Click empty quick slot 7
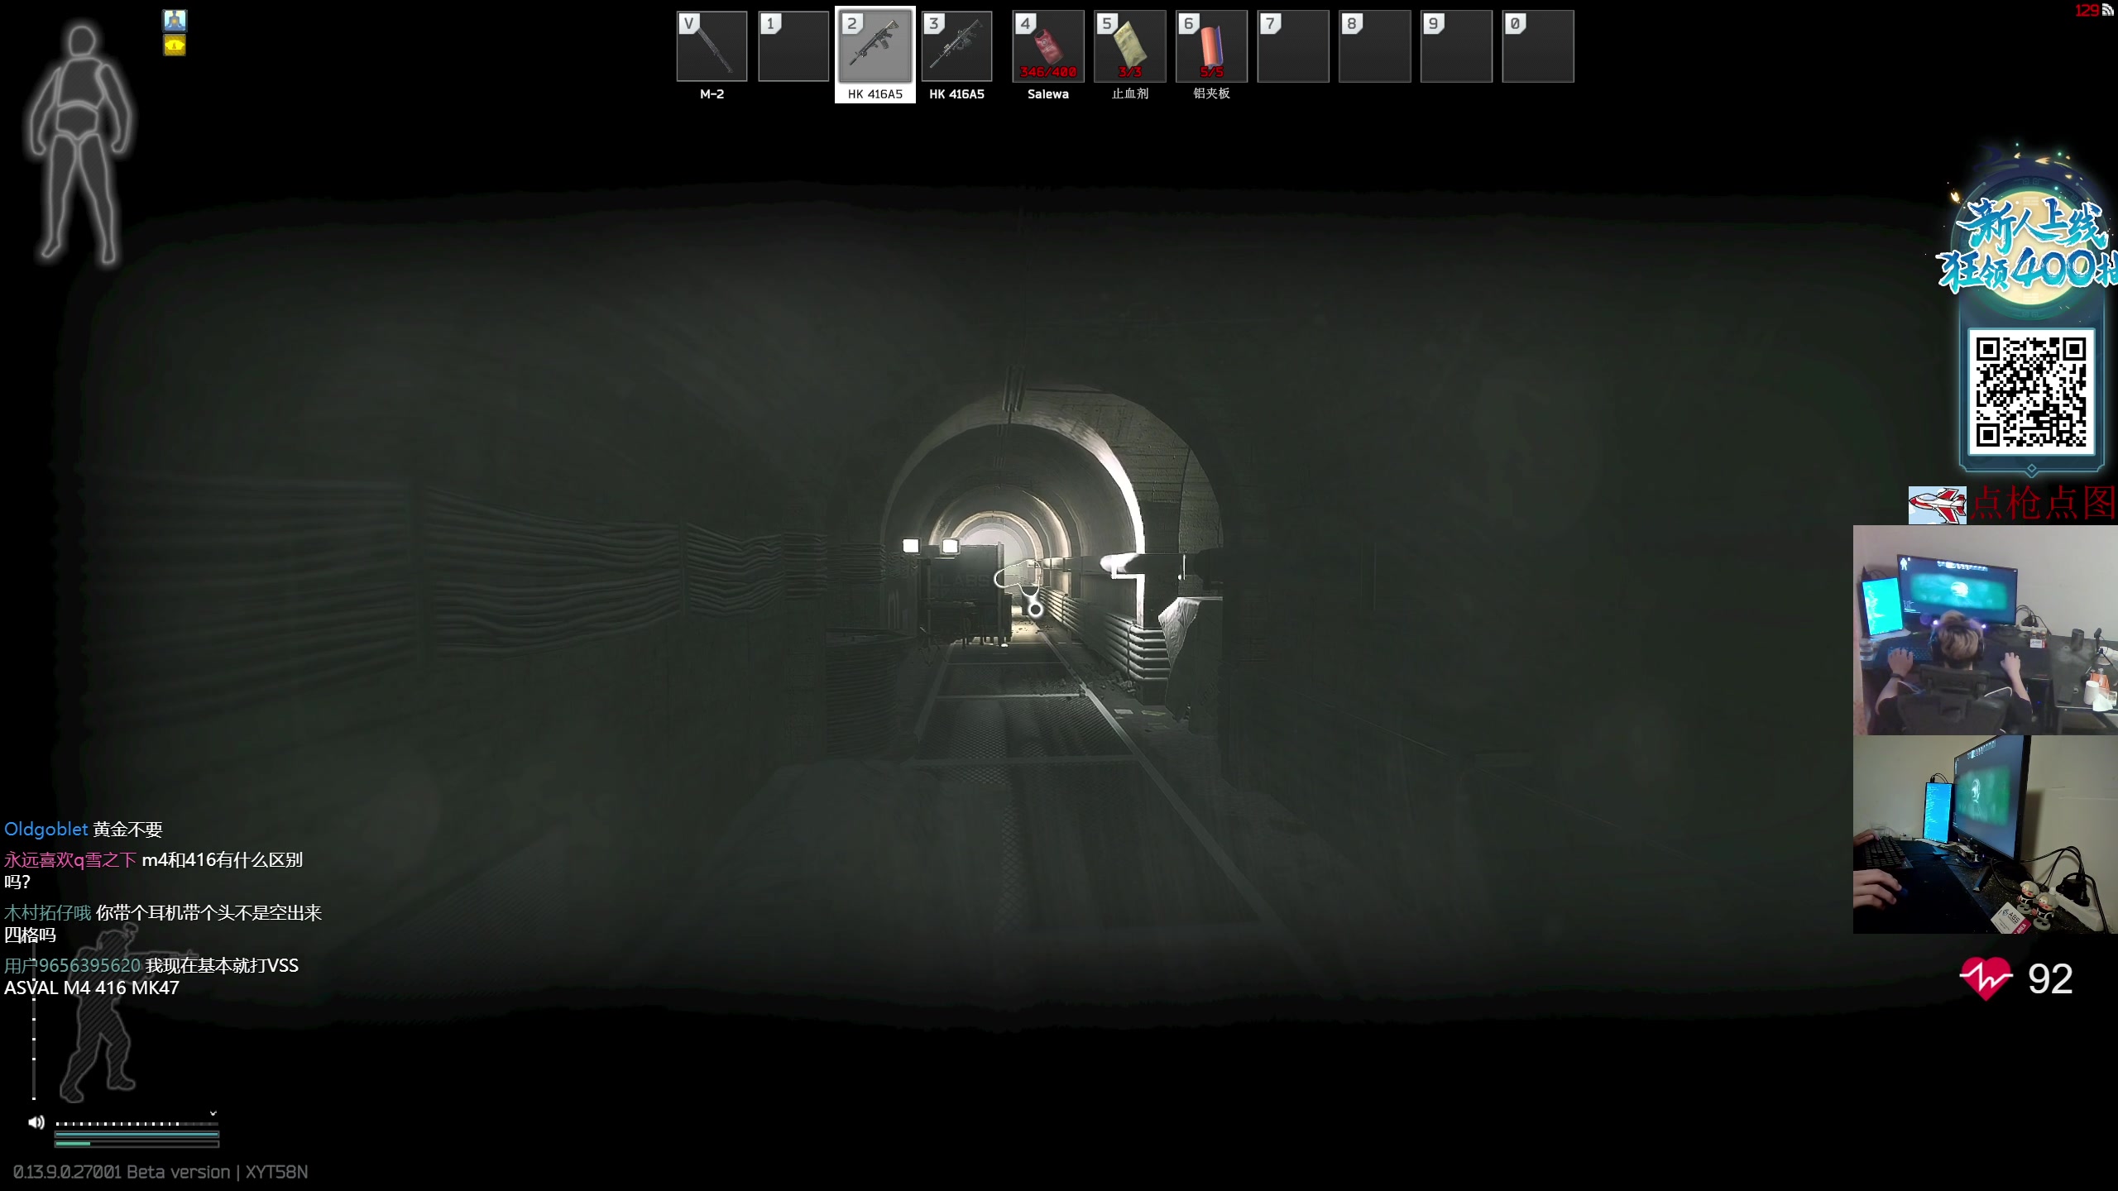 1293,46
